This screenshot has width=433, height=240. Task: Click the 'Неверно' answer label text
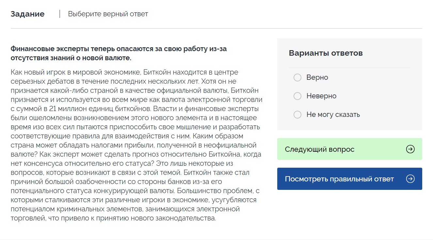coord(321,96)
